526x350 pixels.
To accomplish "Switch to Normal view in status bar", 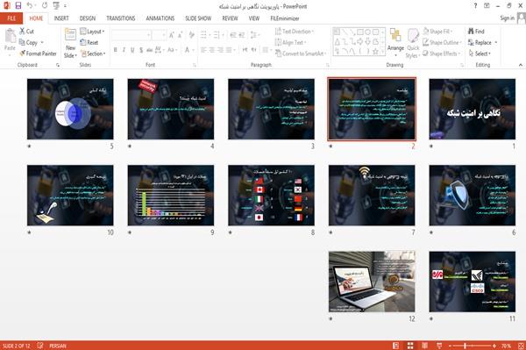I will [396, 346].
